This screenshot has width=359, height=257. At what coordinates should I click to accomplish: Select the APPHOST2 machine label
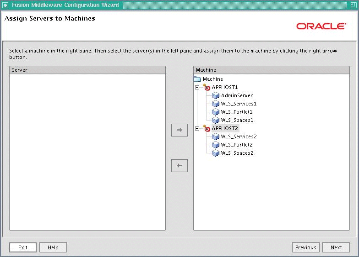(x=225, y=129)
